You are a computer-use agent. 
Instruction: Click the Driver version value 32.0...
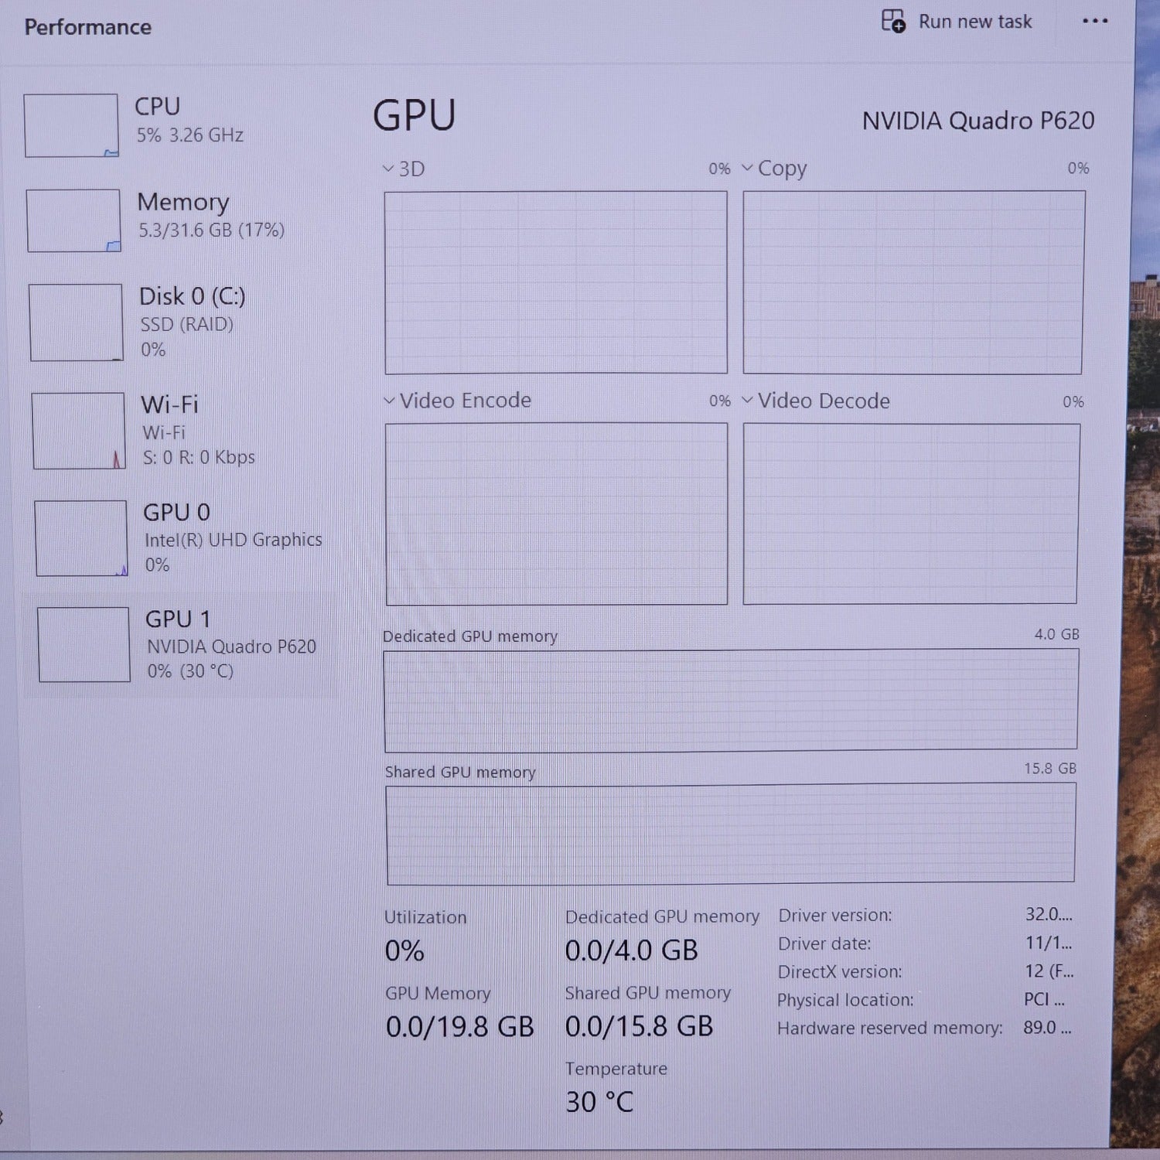[1049, 914]
